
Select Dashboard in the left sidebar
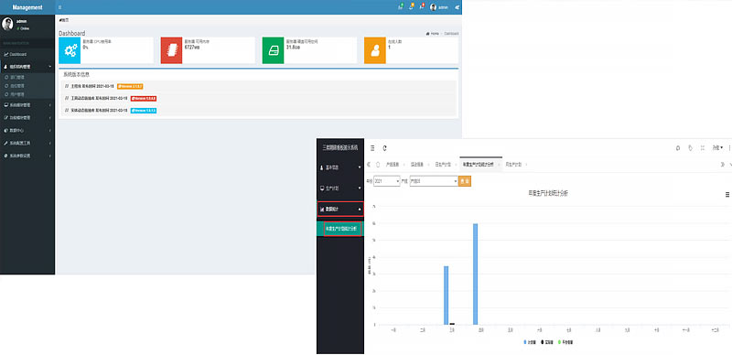tap(27, 55)
